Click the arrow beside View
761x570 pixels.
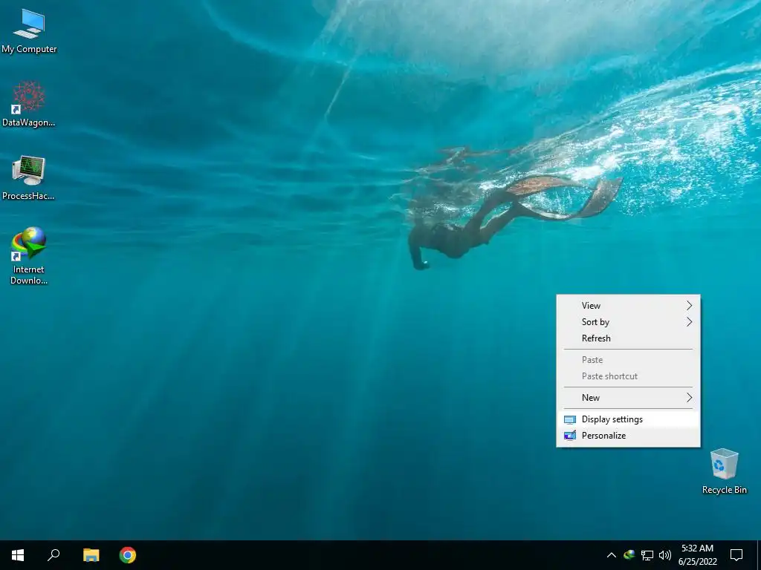[x=689, y=305]
